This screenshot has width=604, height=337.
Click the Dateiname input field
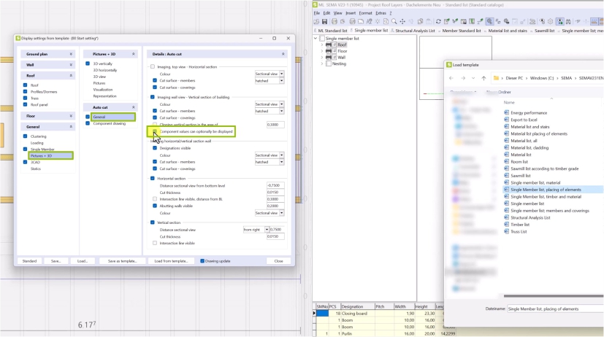pos(551,309)
